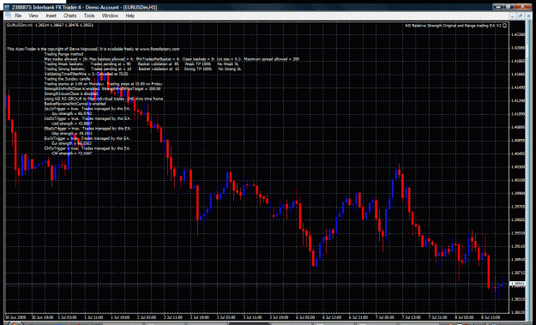
Task: Click the chart document icon left of File
Action: (8, 15)
